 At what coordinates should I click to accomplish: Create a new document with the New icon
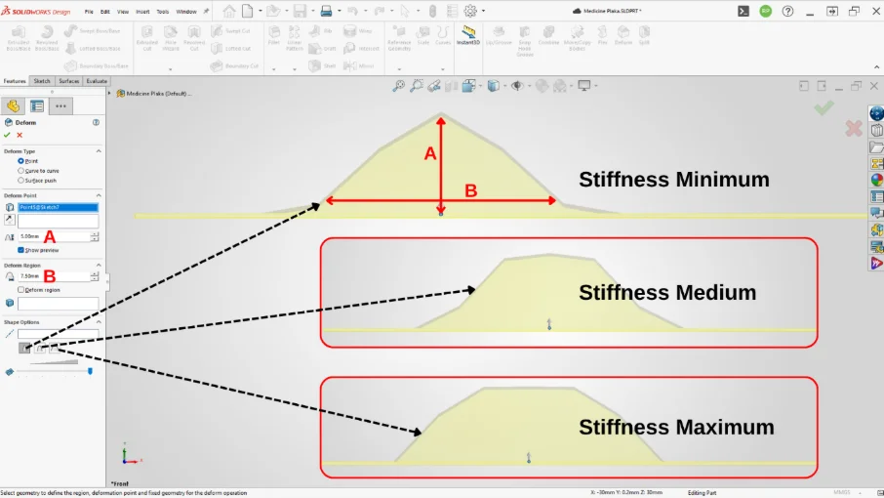248,11
